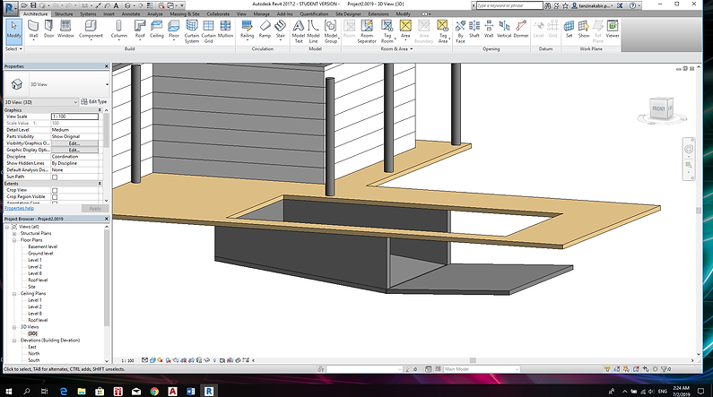Expand the Room & Area panel dropdown
The image size is (713, 397).
point(396,48)
